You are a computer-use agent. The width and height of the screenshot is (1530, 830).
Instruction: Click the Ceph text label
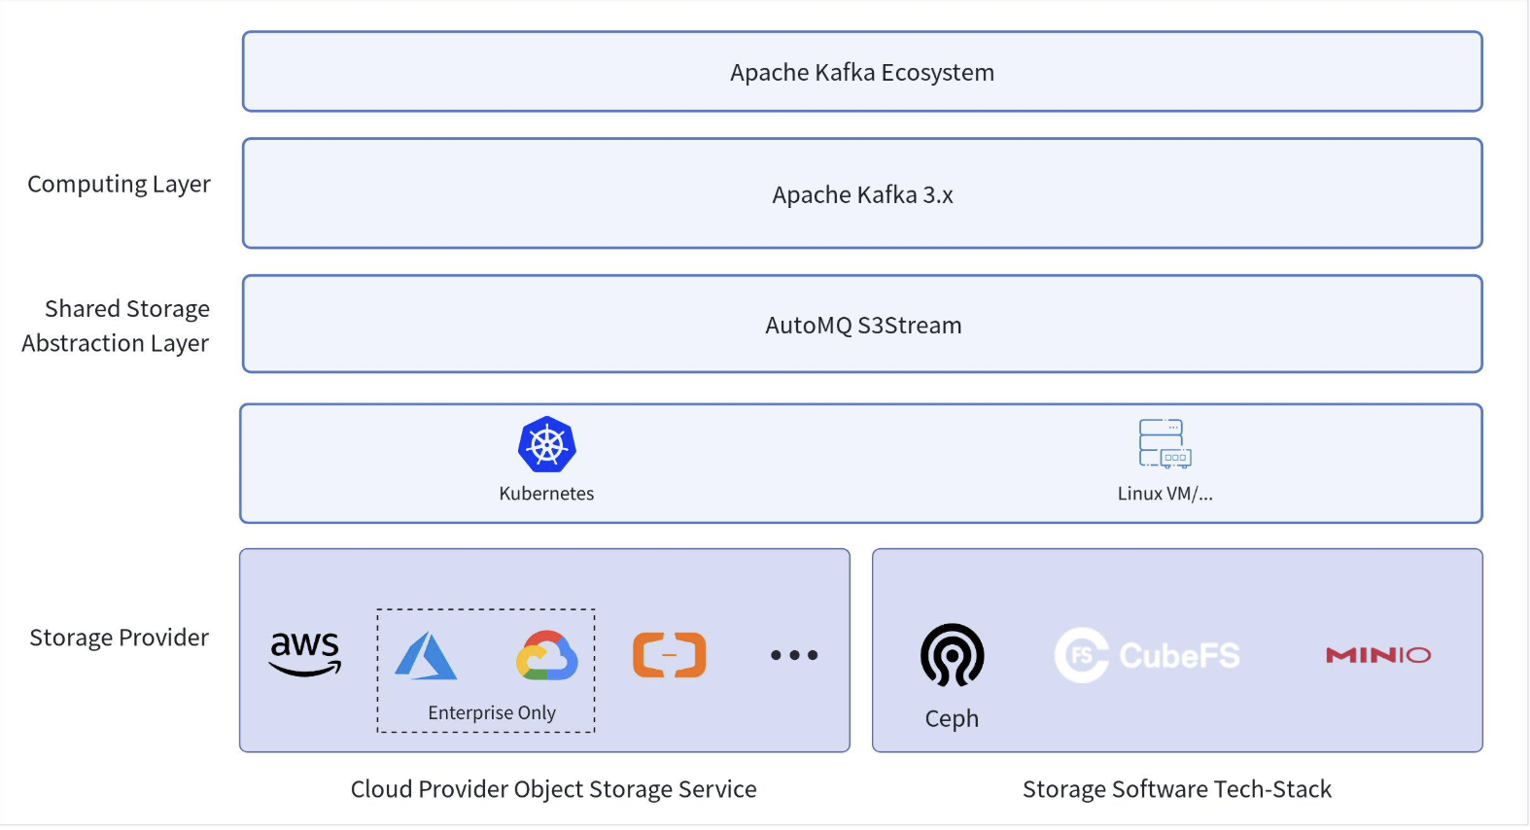pos(952,718)
